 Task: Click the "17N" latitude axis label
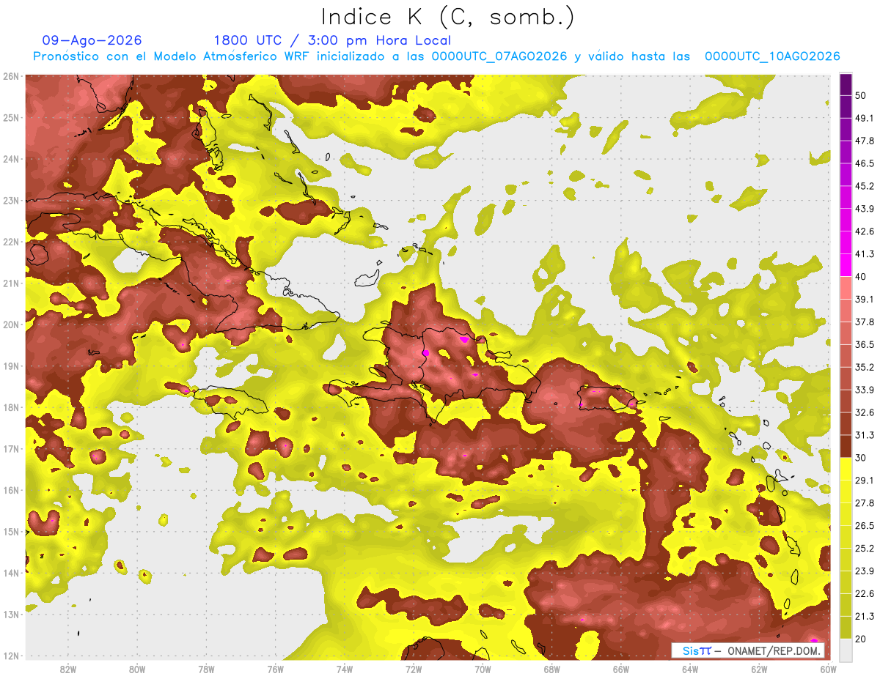tap(11, 449)
